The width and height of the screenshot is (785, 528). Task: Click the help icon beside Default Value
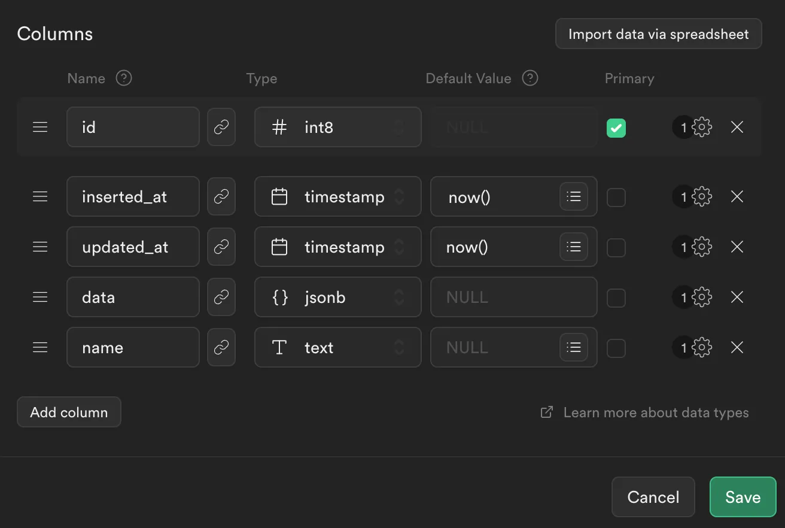(x=530, y=78)
